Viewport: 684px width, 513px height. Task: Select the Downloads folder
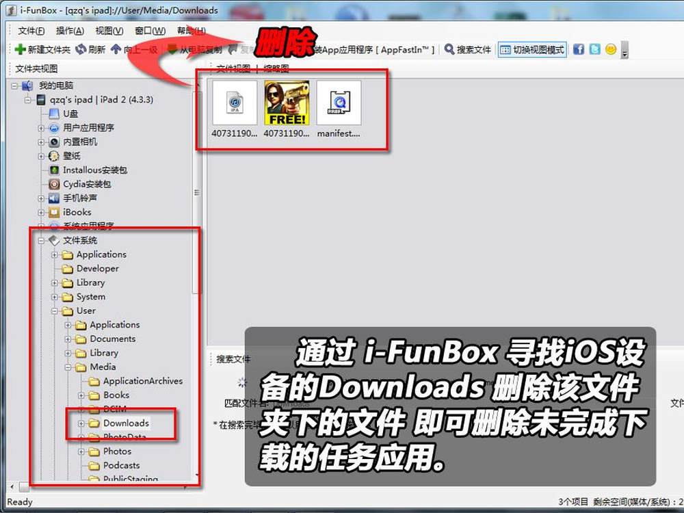[126, 423]
